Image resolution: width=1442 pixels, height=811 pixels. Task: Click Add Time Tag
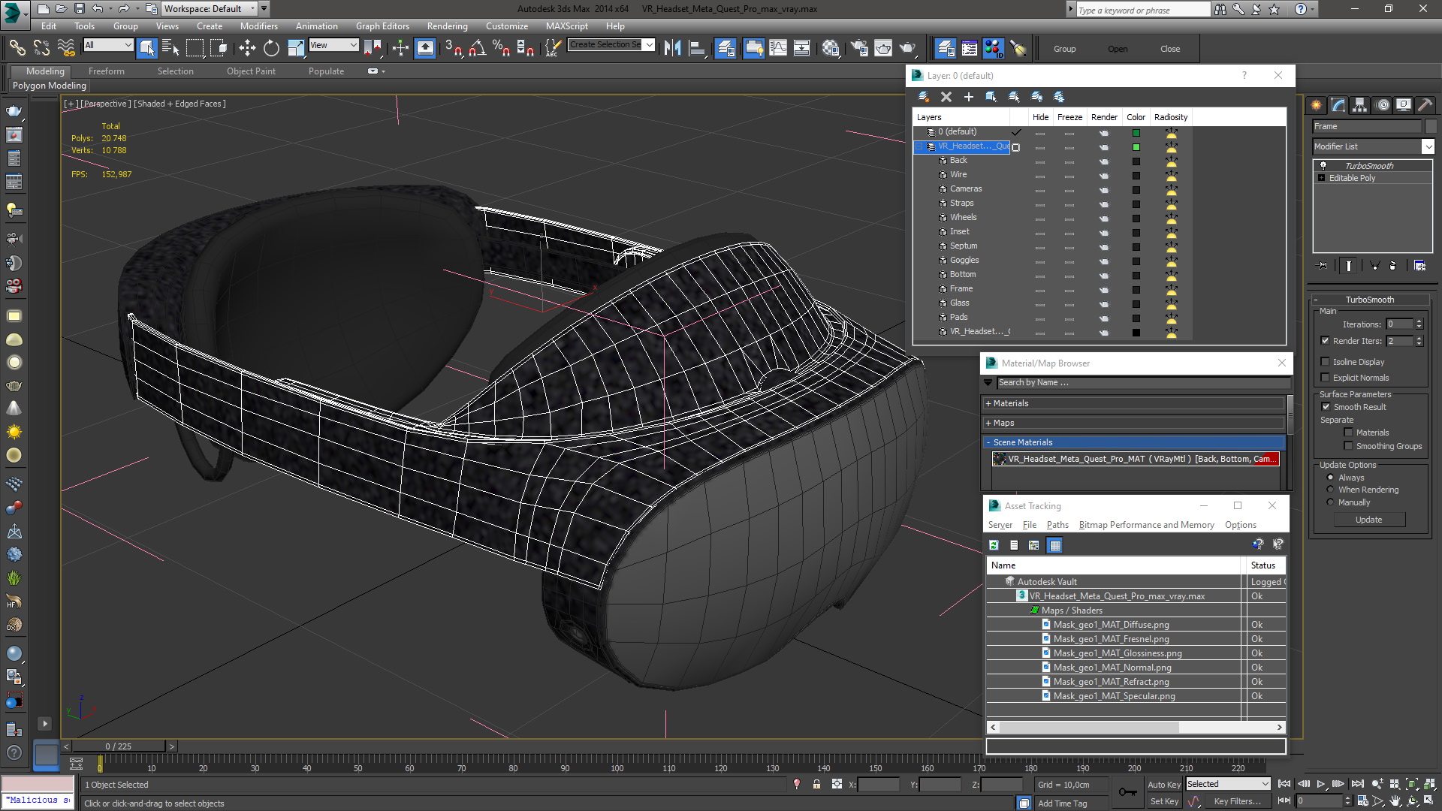(1062, 803)
